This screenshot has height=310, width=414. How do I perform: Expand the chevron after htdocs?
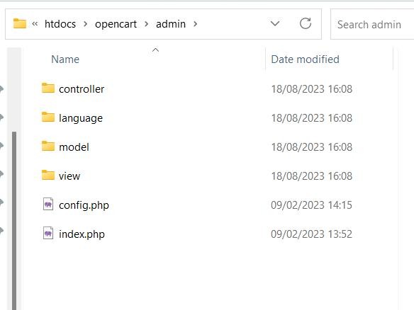click(85, 24)
